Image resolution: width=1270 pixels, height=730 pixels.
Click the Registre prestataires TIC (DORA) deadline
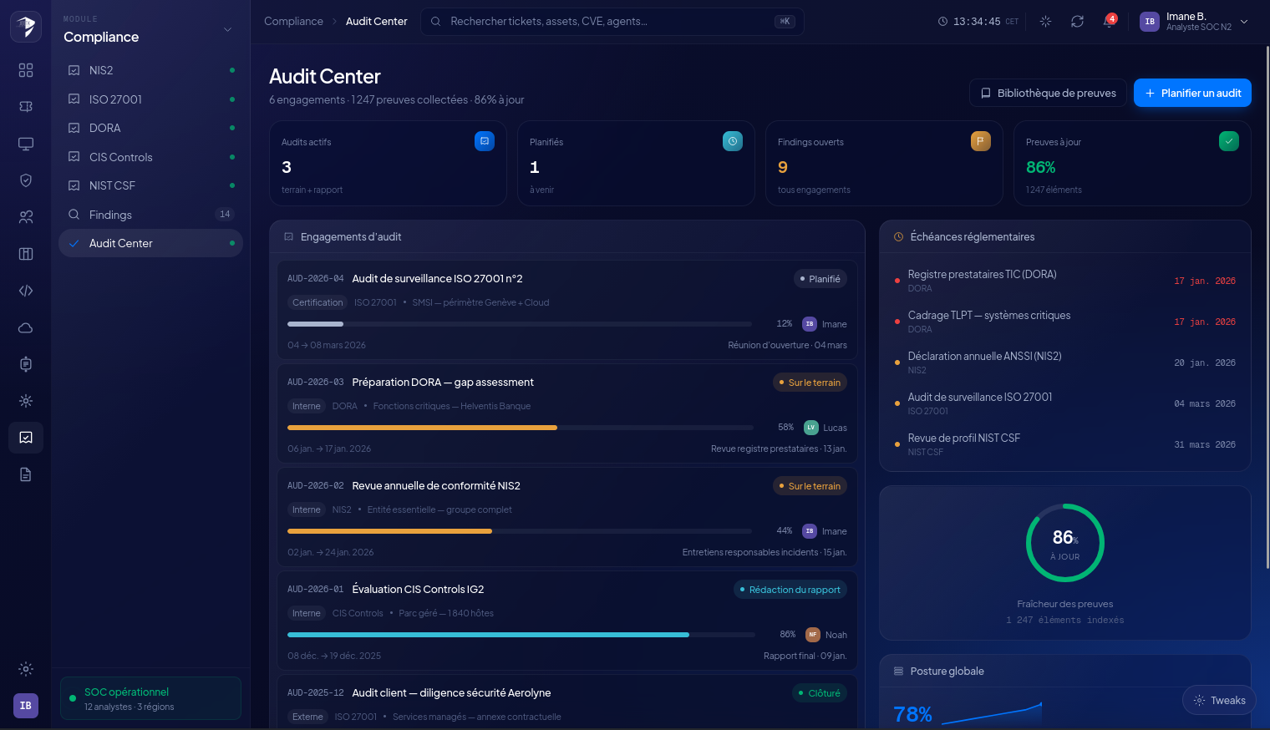(1065, 281)
